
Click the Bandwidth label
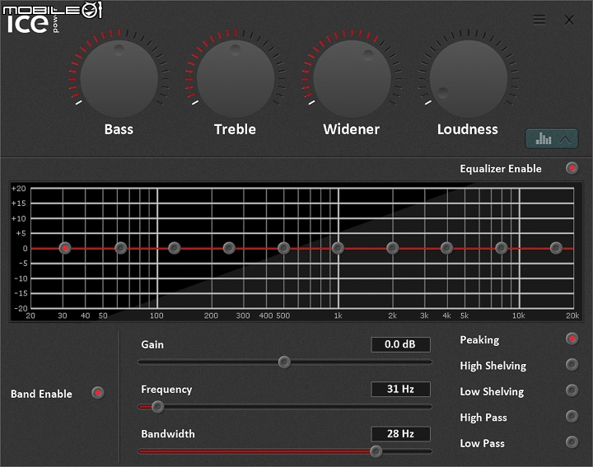[168, 434]
